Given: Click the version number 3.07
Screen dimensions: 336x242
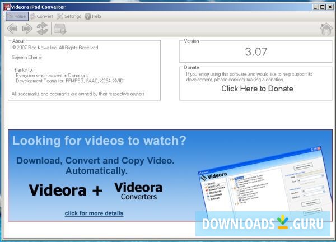Looking at the screenshot, I should 256,52.
